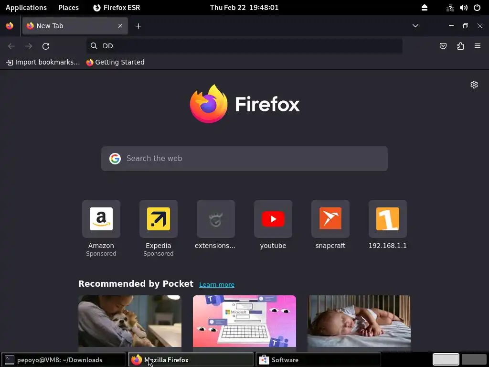Click the address bar containing DD
The height and width of the screenshot is (367, 489).
click(244, 46)
